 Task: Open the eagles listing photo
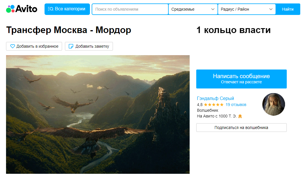point(98,114)
